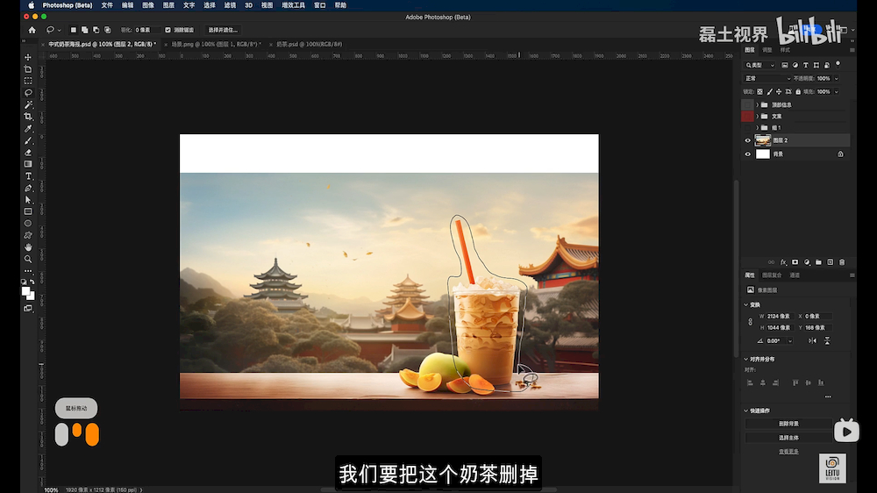
Task: Expand the 文案 group arrow
Action: tap(758, 117)
